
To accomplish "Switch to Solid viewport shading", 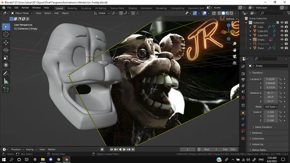I will (223, 13).
